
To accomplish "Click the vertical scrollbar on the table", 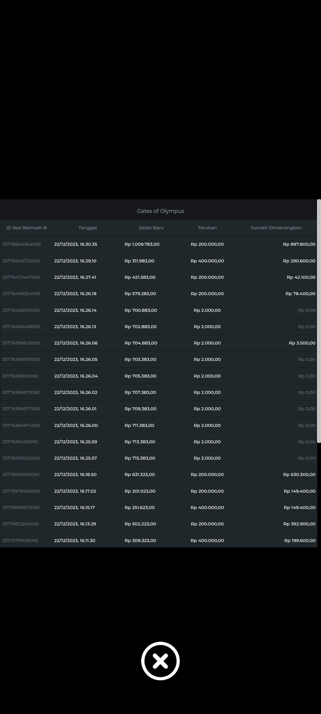I will [319, 321].
